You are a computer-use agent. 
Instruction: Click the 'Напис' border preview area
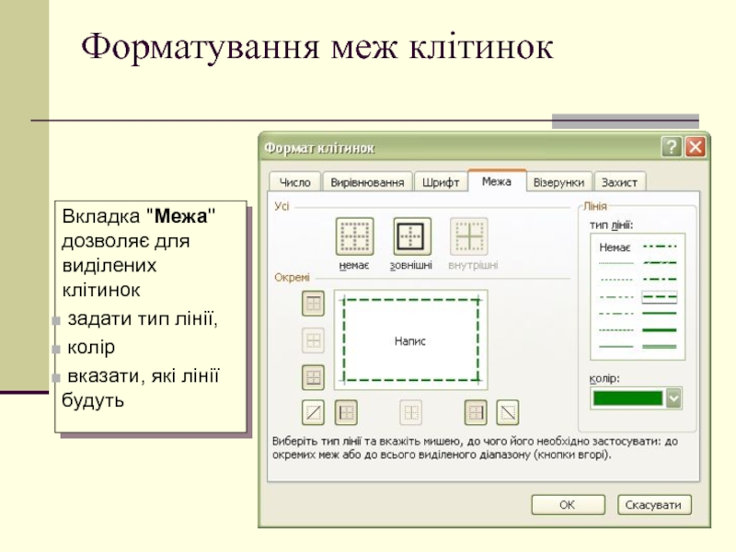pyautogui.click(x=410, y=340)
